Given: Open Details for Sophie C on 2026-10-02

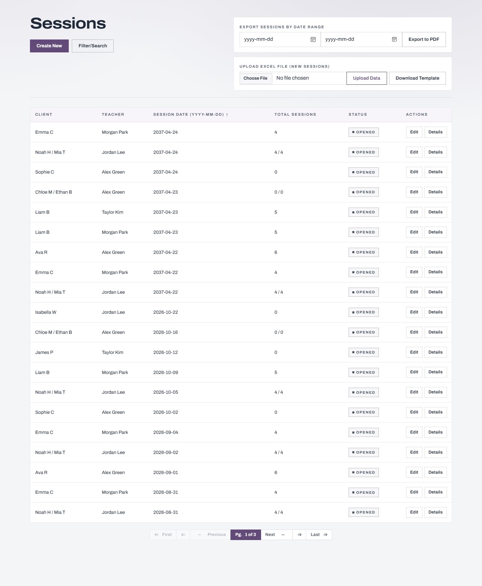Looking at the screenshot, I should (x=435, y=412).
